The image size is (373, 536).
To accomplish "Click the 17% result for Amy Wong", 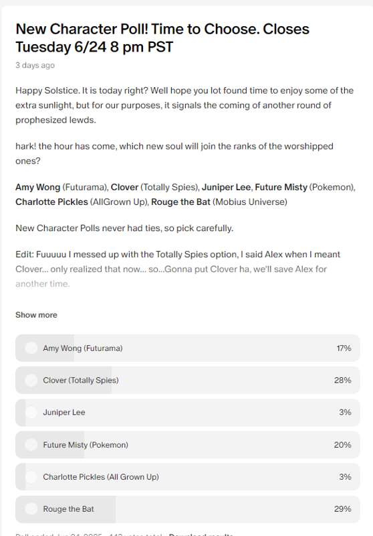I will pos(344,348).
